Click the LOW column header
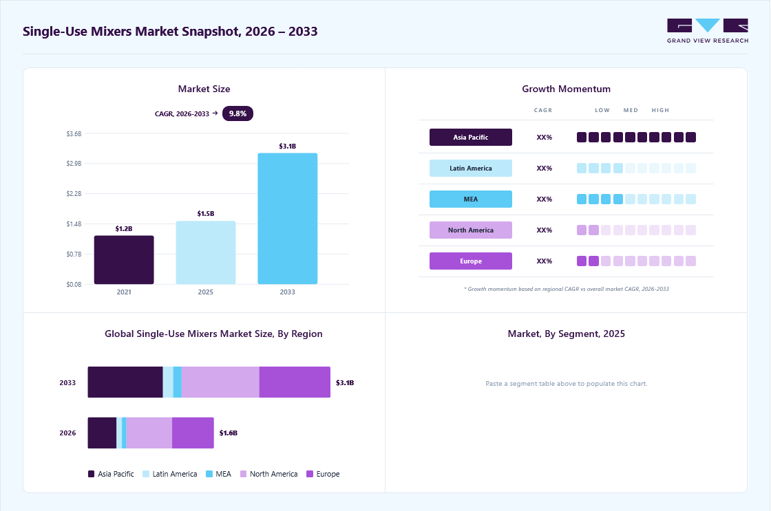Image resolution: width=771 pixels, height=511 pixels. [x=602, y=110]
